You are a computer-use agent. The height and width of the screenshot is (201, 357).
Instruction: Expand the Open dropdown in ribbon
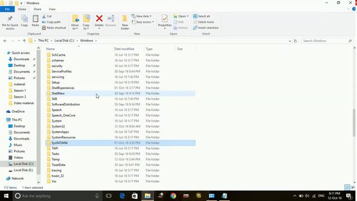tap(181, 16)
